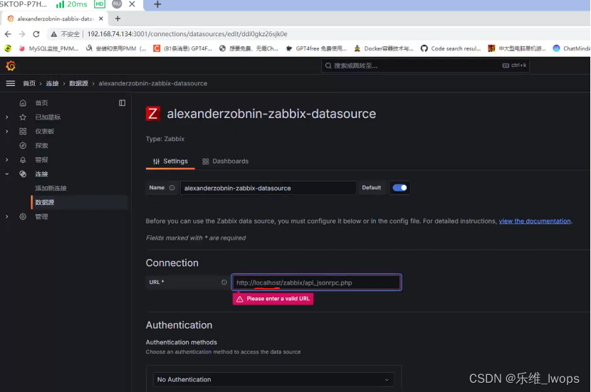Click the connections plug icon
This screenshot has height=392, width=591.
pos(23,174)
